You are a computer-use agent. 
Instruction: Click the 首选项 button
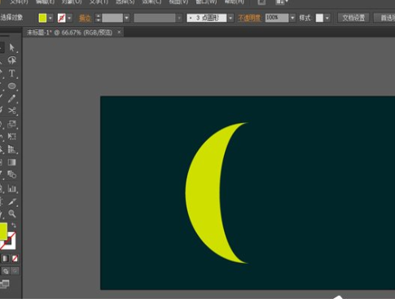384,18
